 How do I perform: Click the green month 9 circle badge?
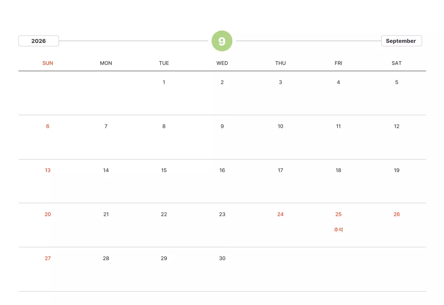coord(222,41)
